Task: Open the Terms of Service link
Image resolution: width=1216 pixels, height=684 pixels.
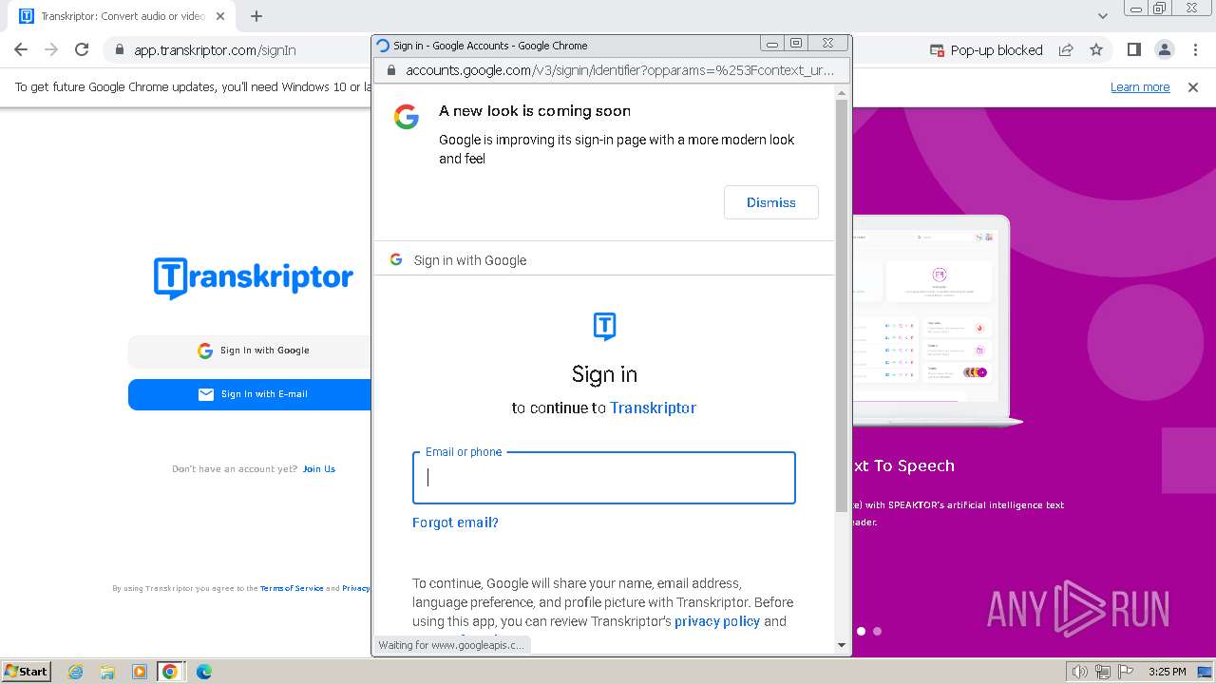Action: (292, 589)
